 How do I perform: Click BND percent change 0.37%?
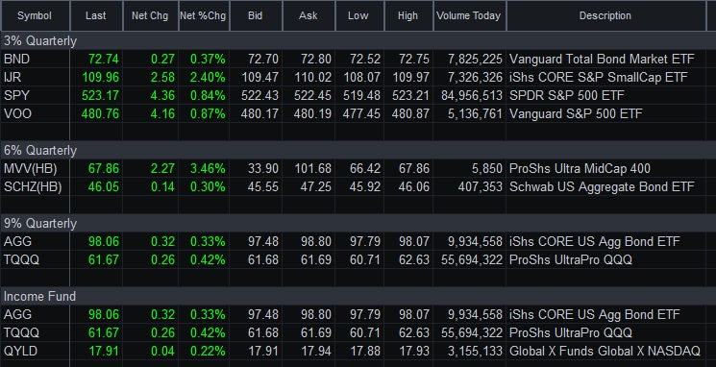pyautogui.click(x=208, y=59)
